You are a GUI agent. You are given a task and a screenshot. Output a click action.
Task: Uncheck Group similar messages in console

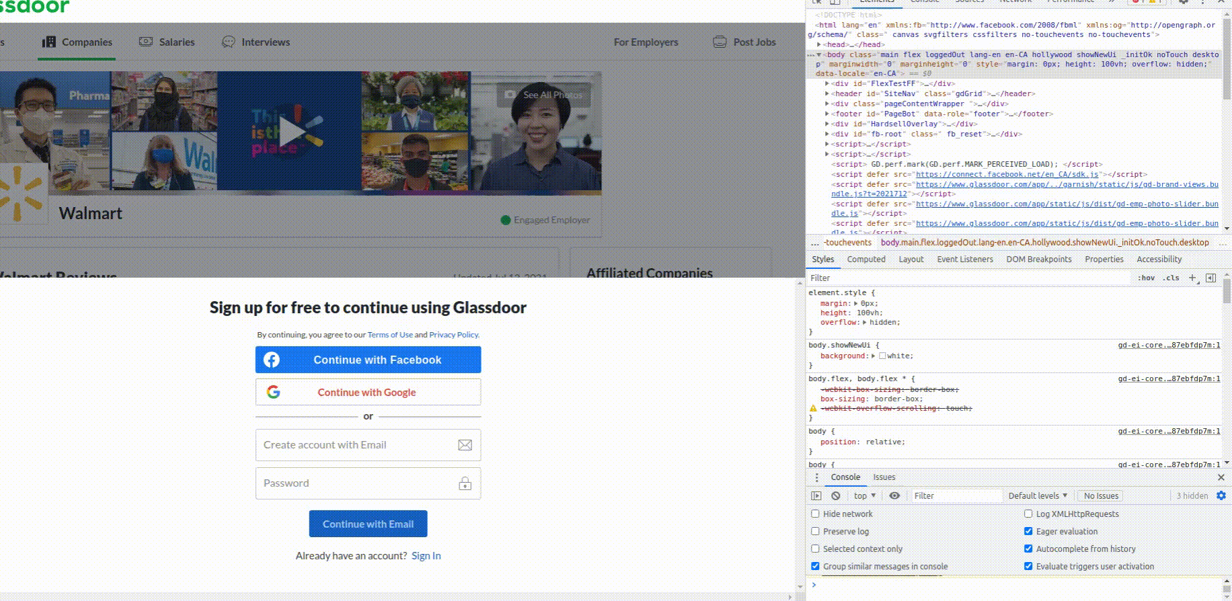pyautogui.click(x=815, y=566)
